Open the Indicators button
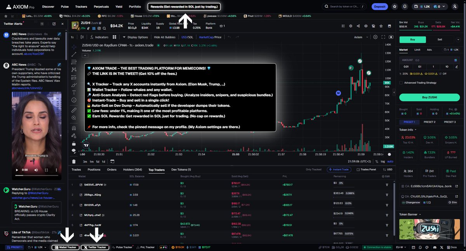 [99, 37]
